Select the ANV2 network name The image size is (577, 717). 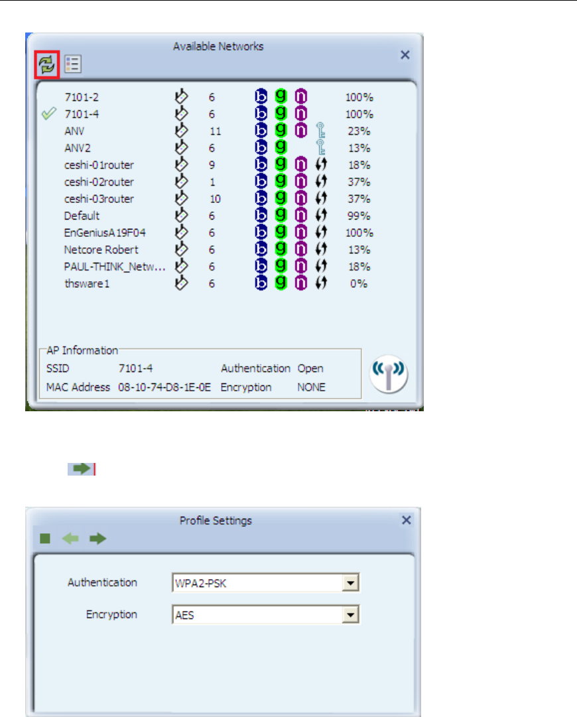click(78, 148)
